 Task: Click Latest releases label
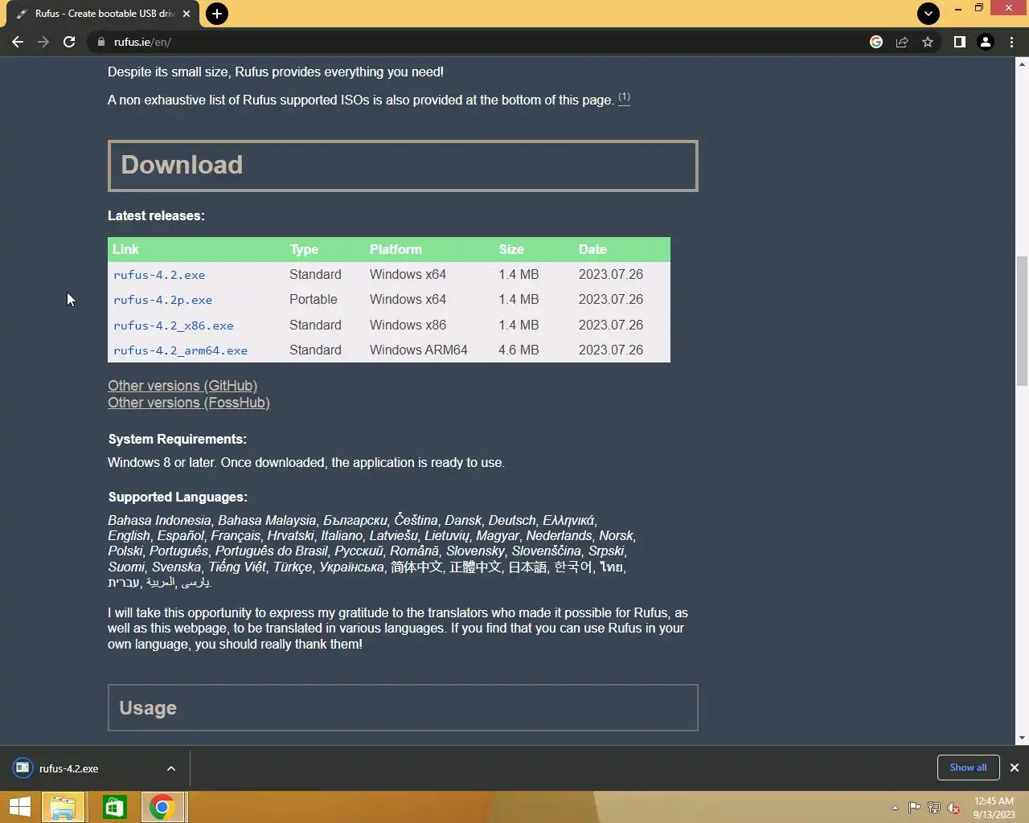(156, 215)
